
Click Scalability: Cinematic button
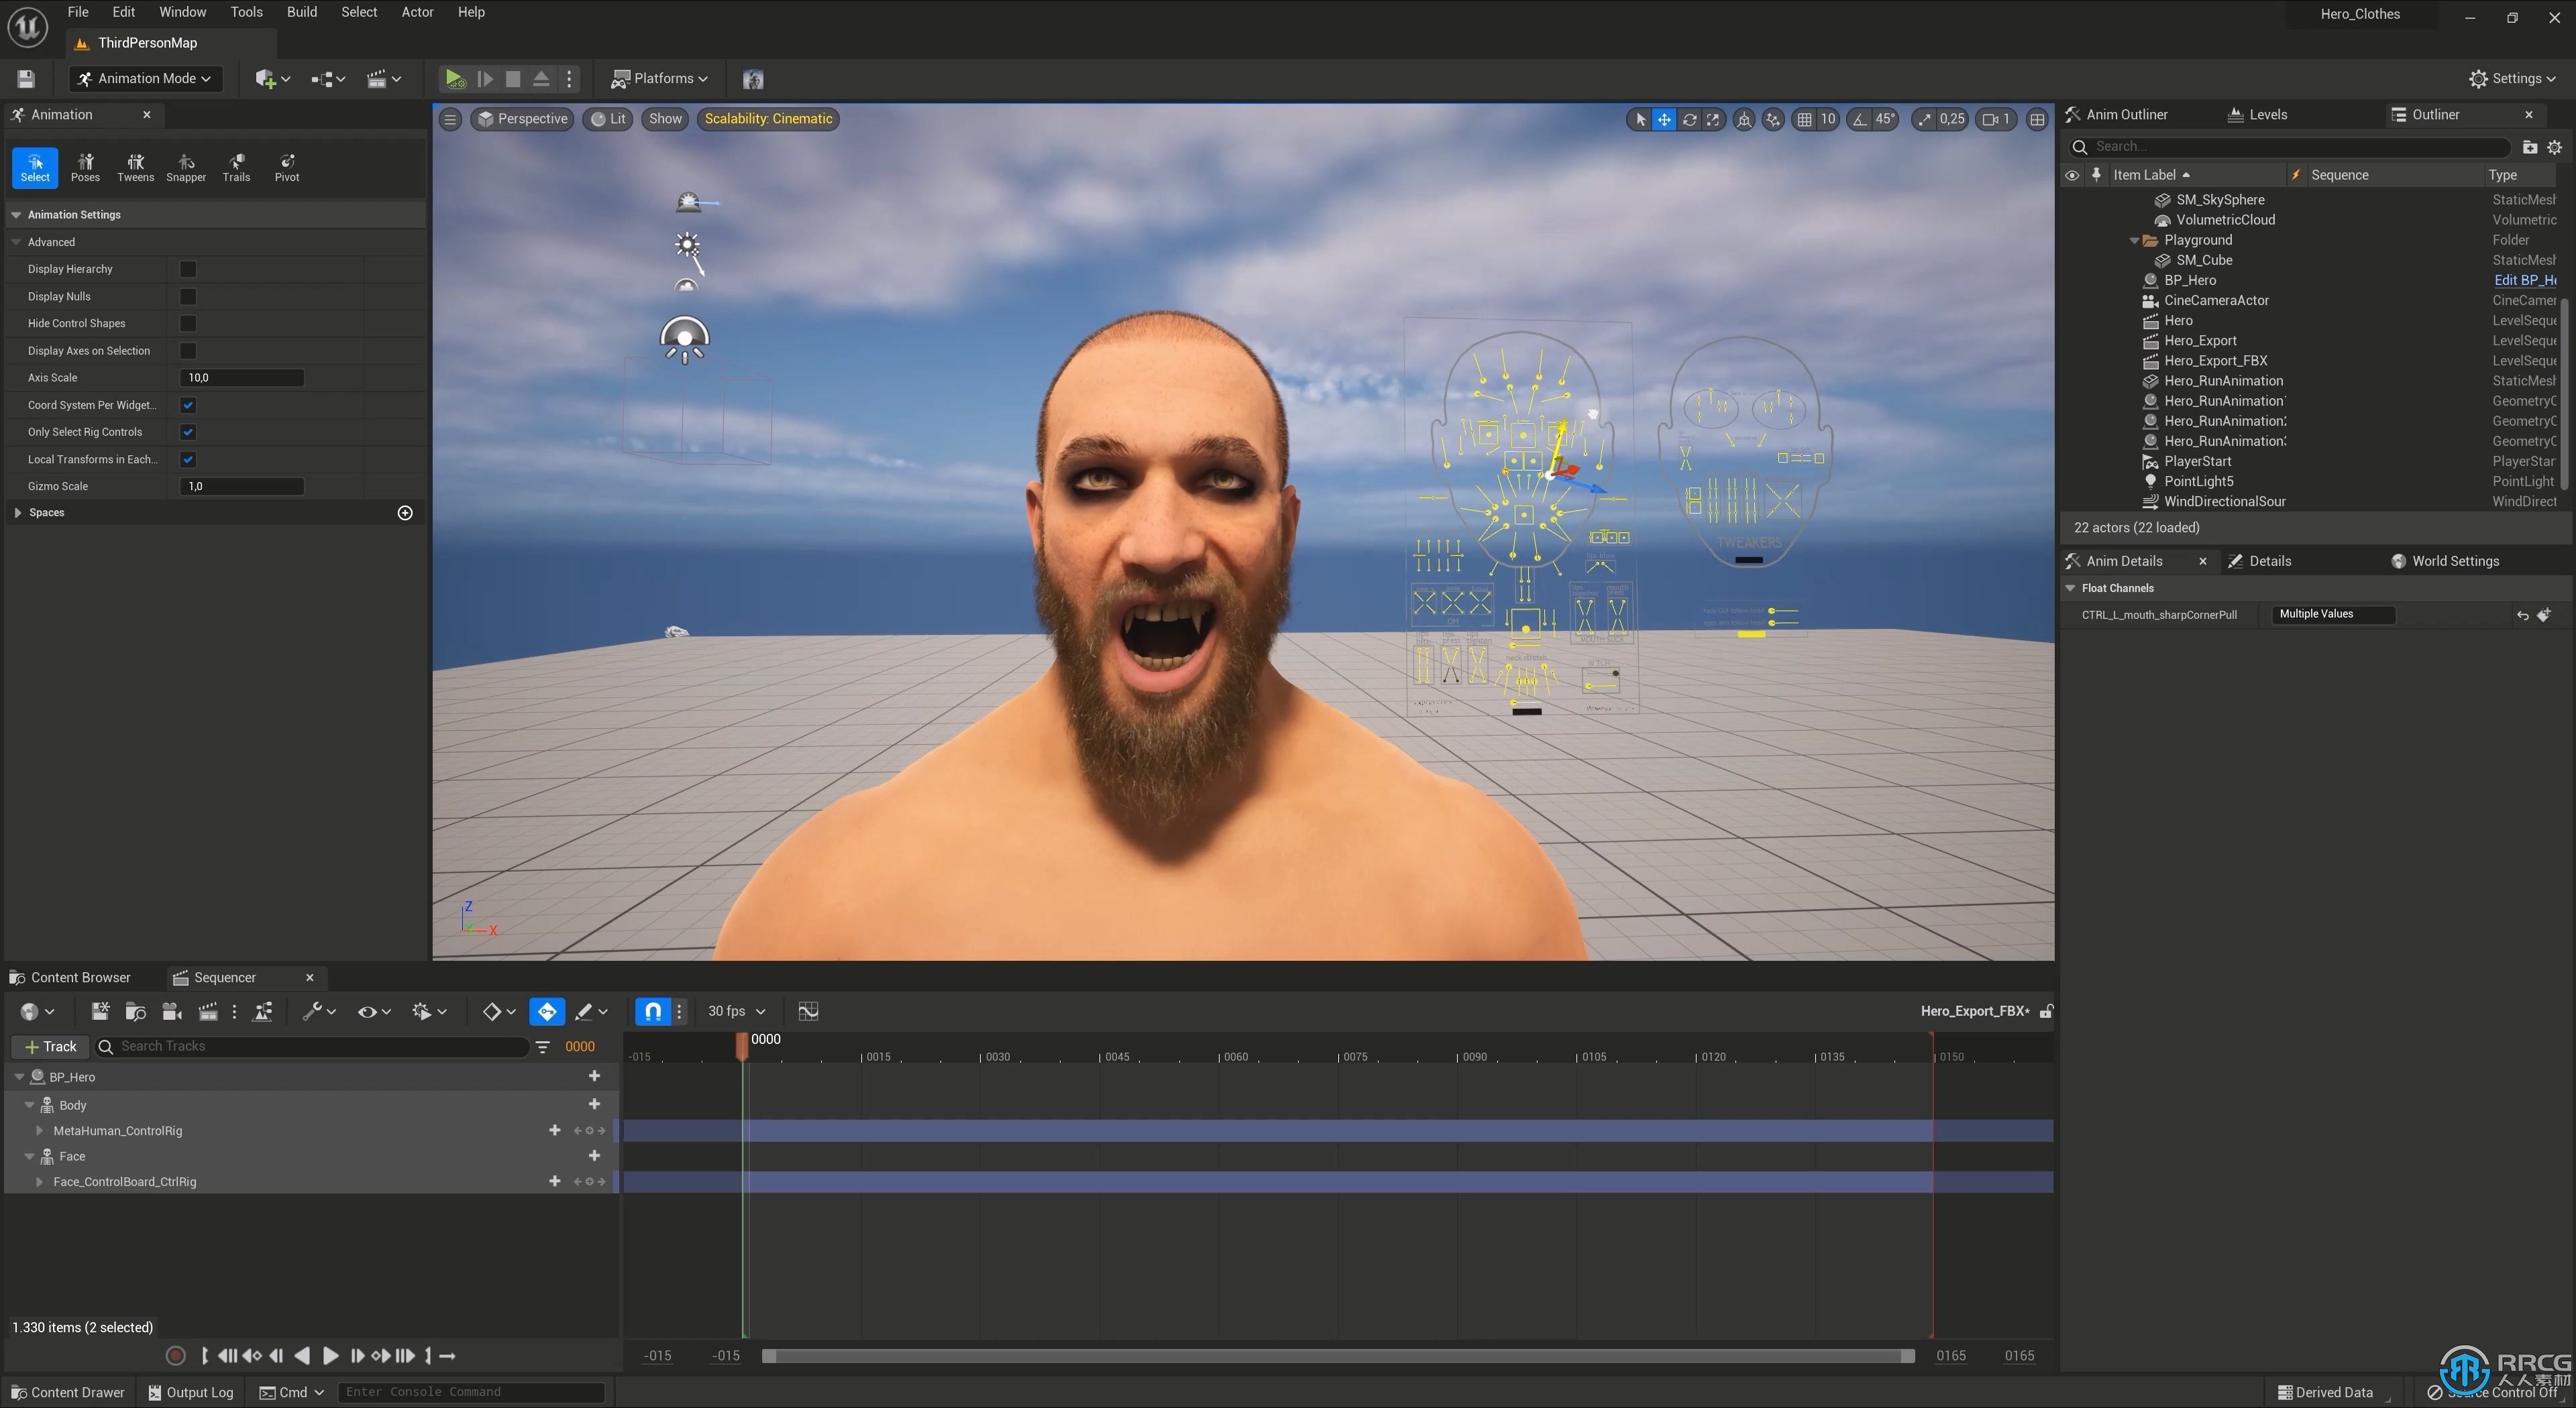pos(768,119)
